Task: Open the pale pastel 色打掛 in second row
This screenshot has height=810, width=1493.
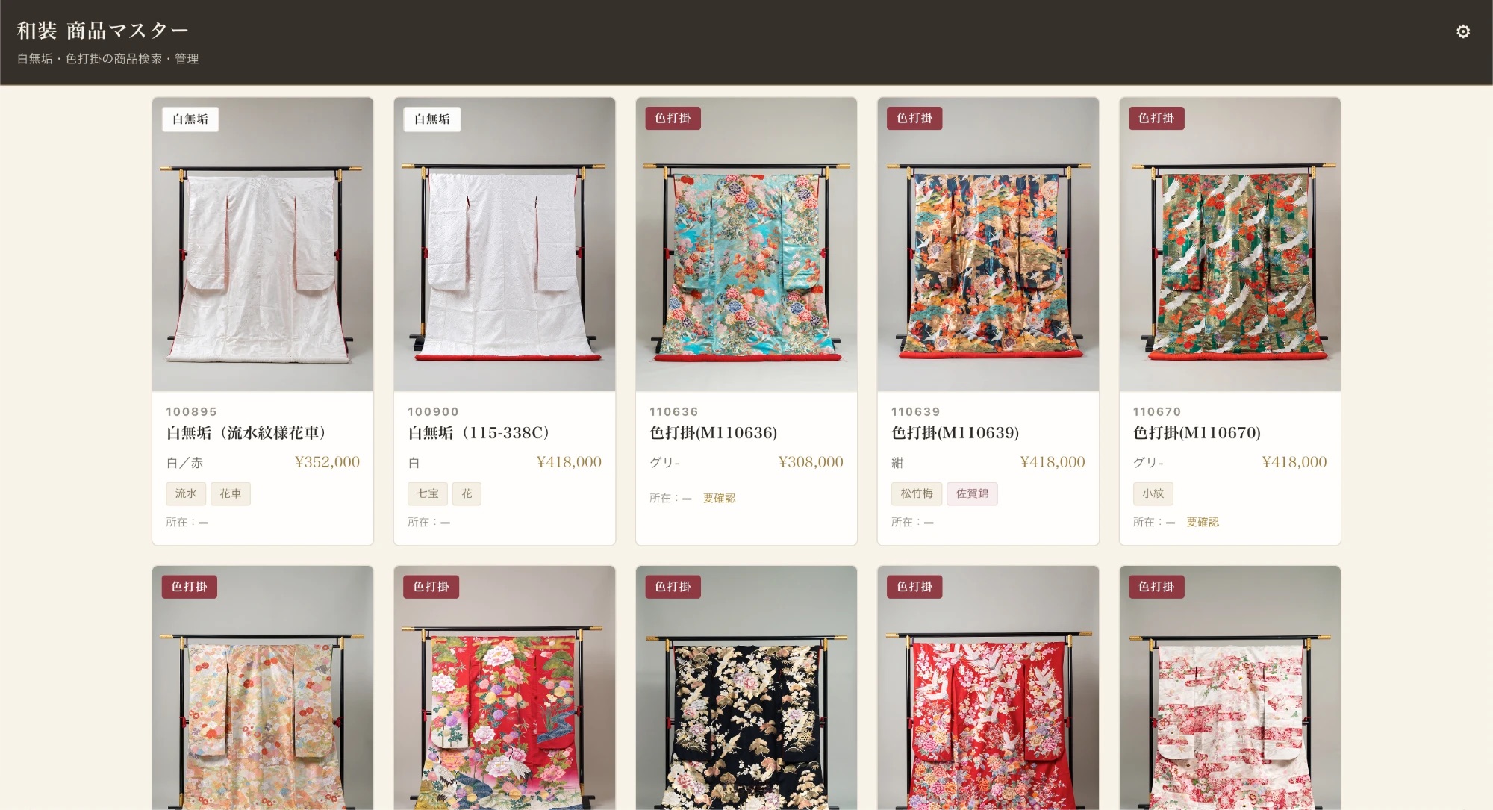Action: [263, 688]
